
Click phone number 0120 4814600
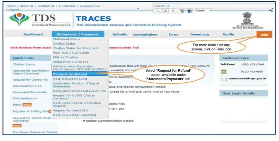(252, 71)
